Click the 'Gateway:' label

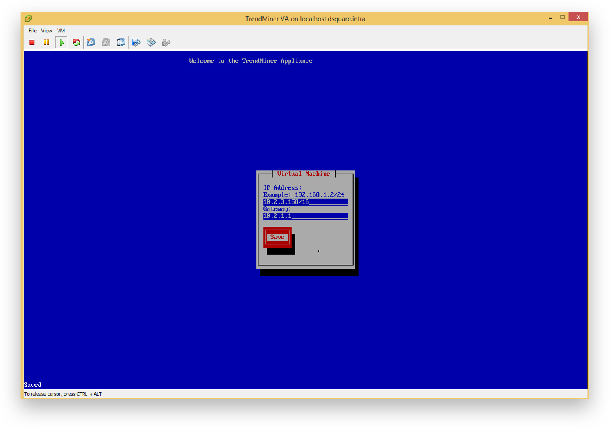click(277, 209)
